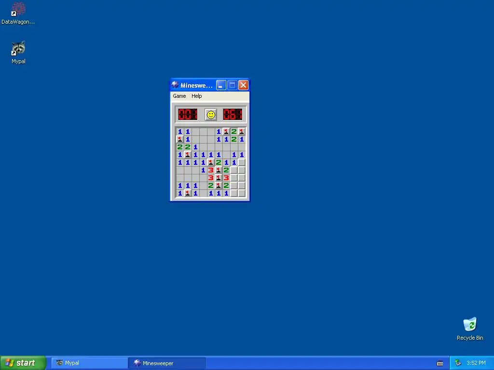This screenshot has height=370, width=494.
Task: Click the keyboard icon beside the system tray
Action: coord(440,363)
